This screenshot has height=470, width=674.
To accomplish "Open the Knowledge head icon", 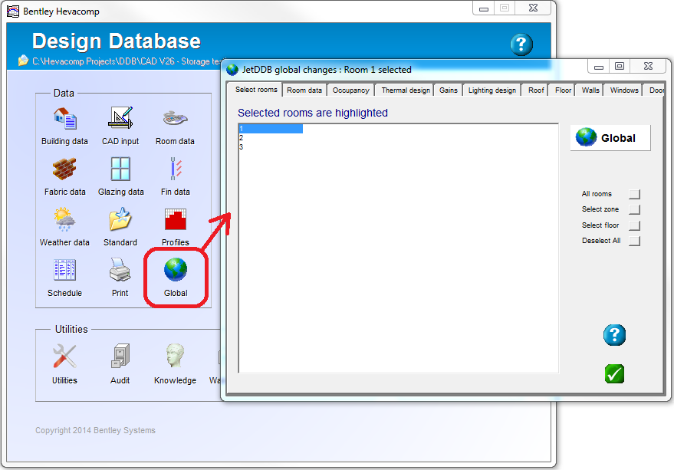I will 175,356.
